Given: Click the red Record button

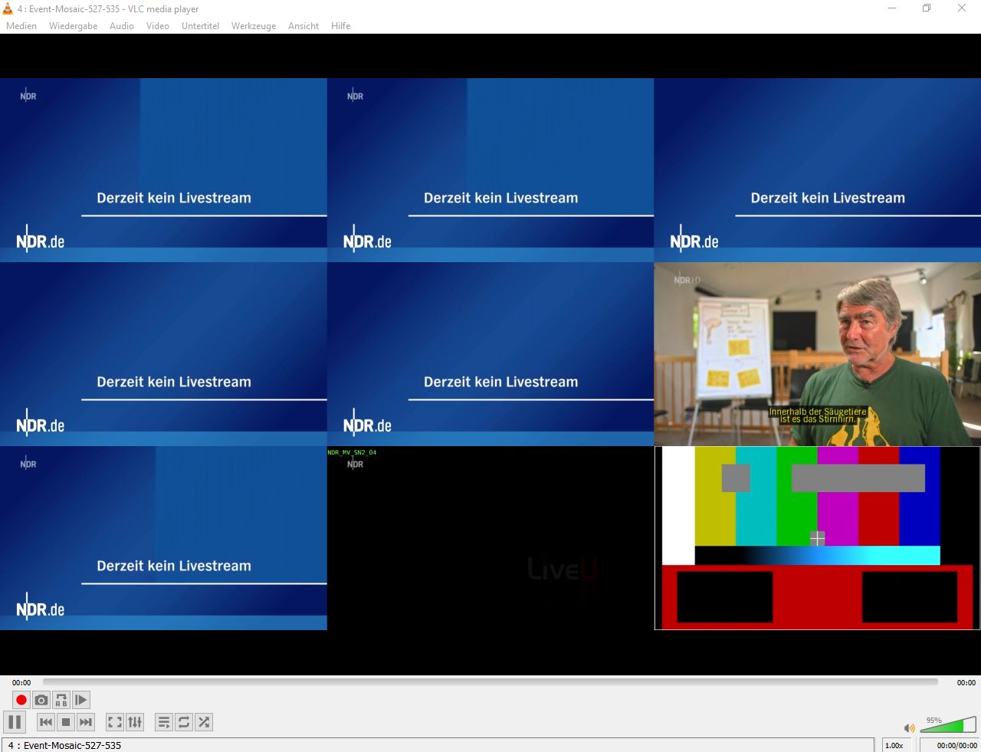Looking at the screenshot, I should click(x=21, y=700).
